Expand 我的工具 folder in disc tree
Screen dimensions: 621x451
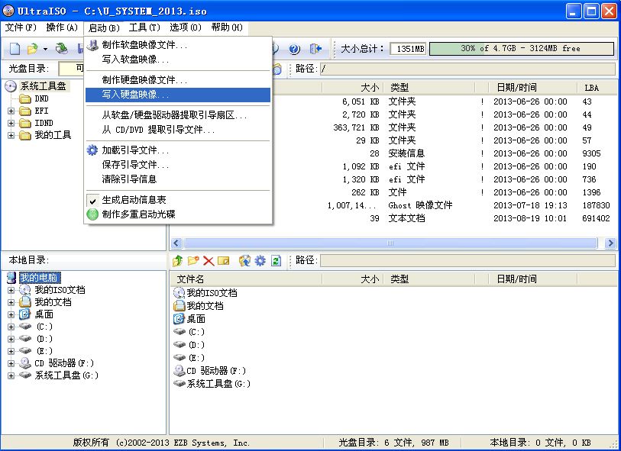11,136
